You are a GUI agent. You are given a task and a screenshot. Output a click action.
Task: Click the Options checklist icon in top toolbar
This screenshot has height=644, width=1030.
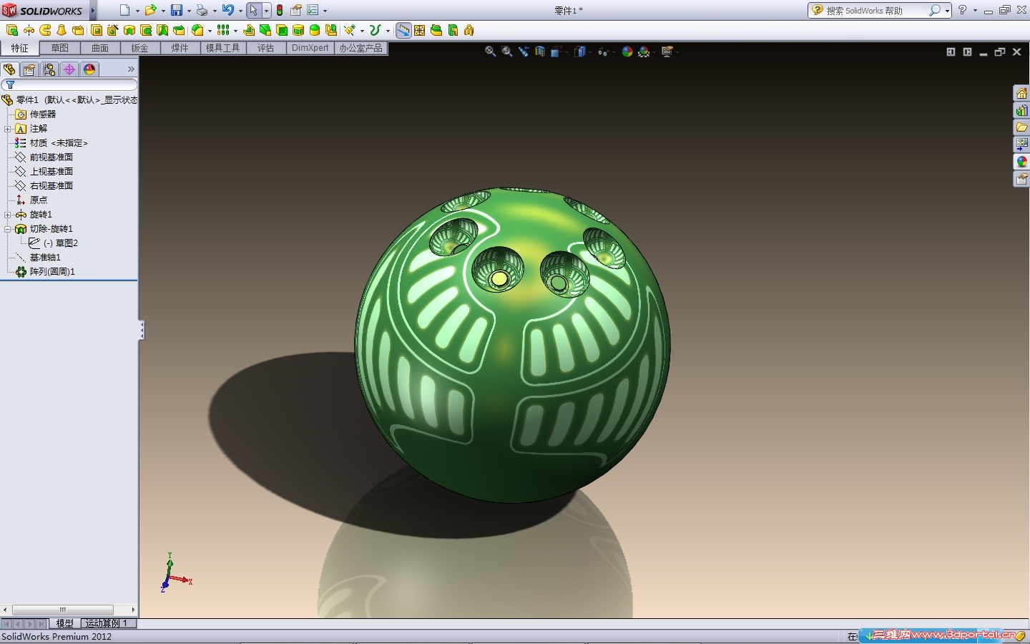point(313,10)
